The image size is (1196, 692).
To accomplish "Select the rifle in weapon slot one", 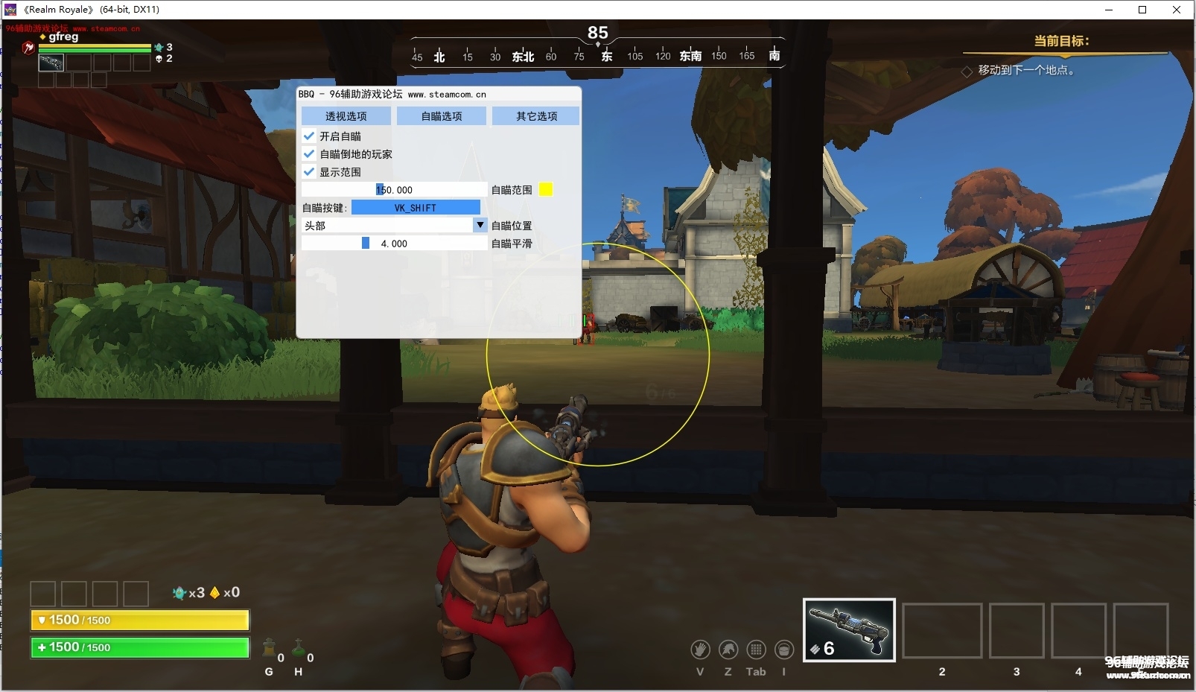I will click(849, 630).
